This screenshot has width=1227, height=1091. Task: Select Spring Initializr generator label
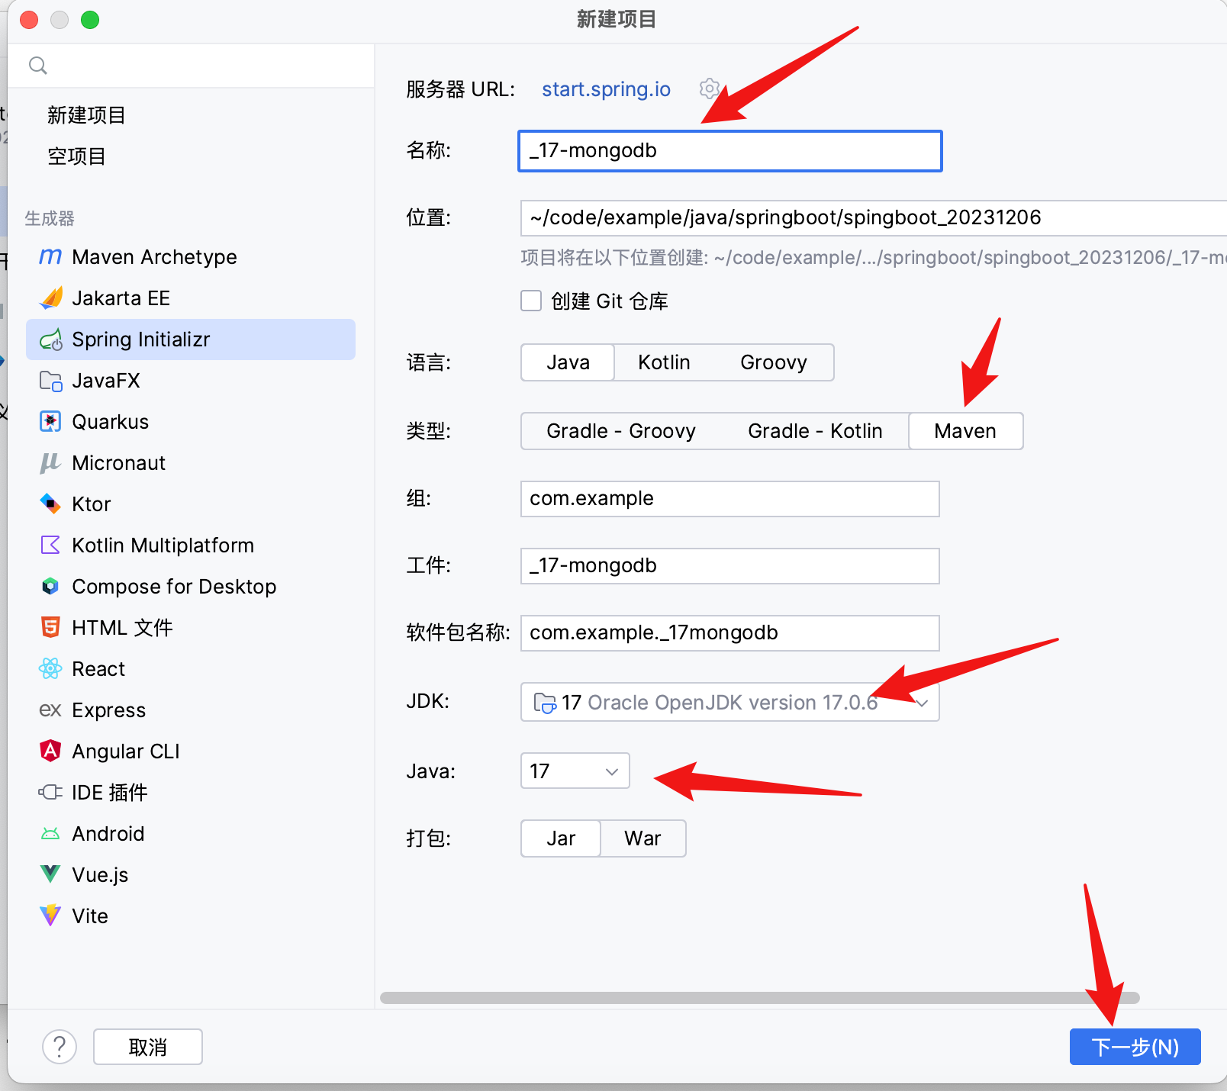coord(140,340)
